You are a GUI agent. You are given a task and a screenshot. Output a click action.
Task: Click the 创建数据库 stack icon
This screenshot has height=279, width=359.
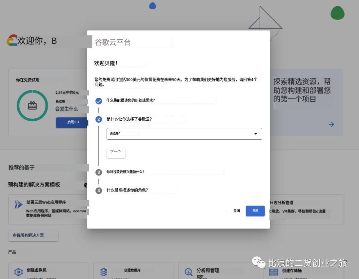104,272
